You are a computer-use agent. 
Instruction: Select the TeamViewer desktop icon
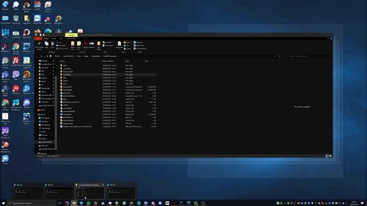(37, 19)
